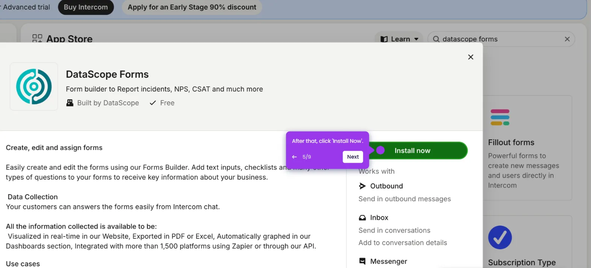Viewport: 591px width, 268px height.
Task: Click the Subscription Type checkmark icon
Action: click(500, 238)
